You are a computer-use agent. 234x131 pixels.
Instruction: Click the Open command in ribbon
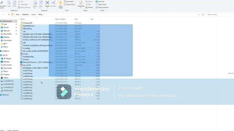click(89, 1)
